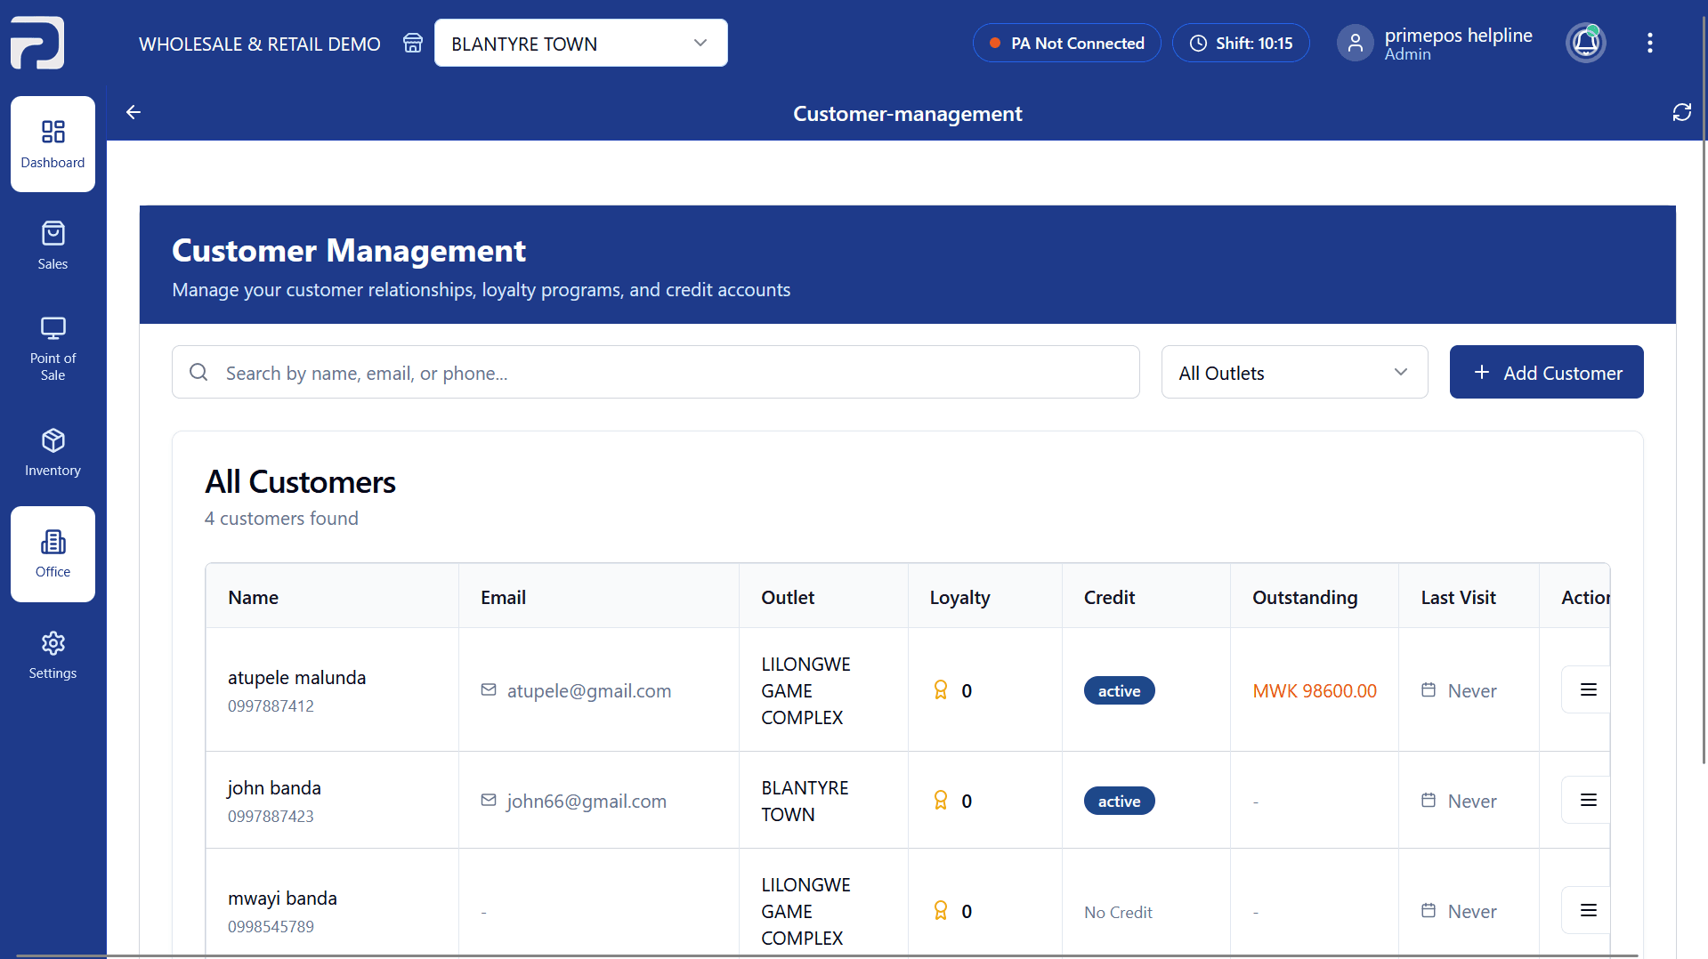Click phone number 0997887412
The image size is (1708, 959).
(x=271, y=705)
